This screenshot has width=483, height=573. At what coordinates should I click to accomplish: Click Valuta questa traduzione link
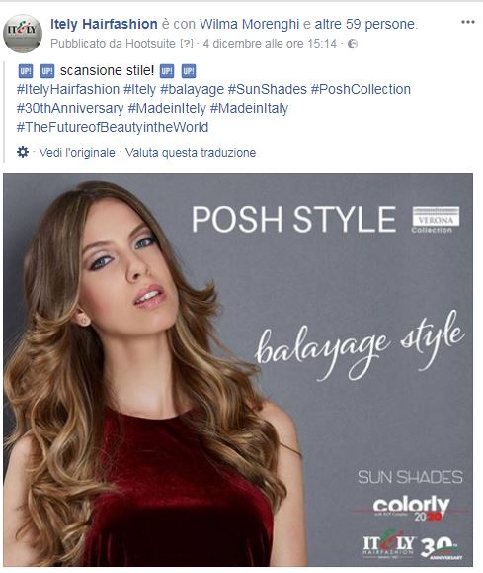191,153
